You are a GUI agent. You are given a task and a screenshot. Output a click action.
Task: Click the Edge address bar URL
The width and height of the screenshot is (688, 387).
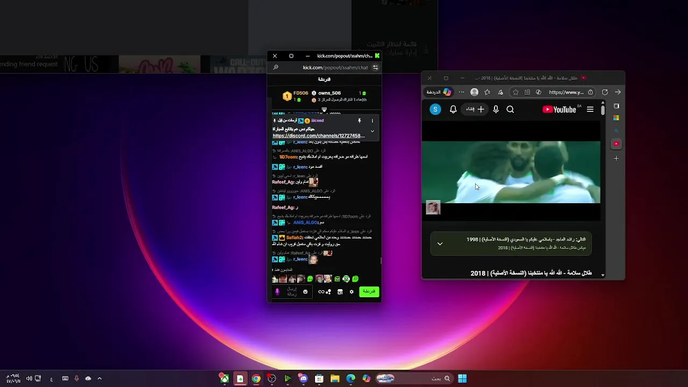tap(567, 92)
